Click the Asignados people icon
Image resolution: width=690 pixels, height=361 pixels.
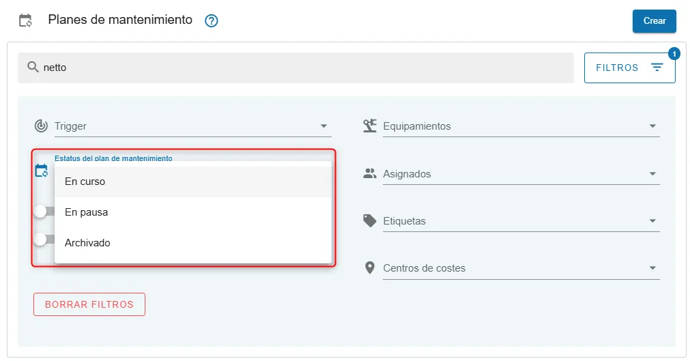tap(370, 173)
